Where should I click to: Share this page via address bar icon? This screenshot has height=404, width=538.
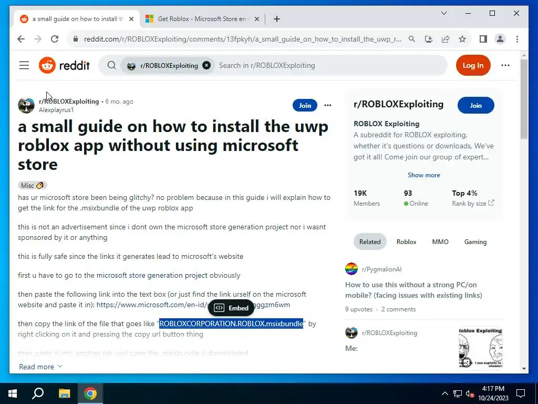[x=446, y=39]
